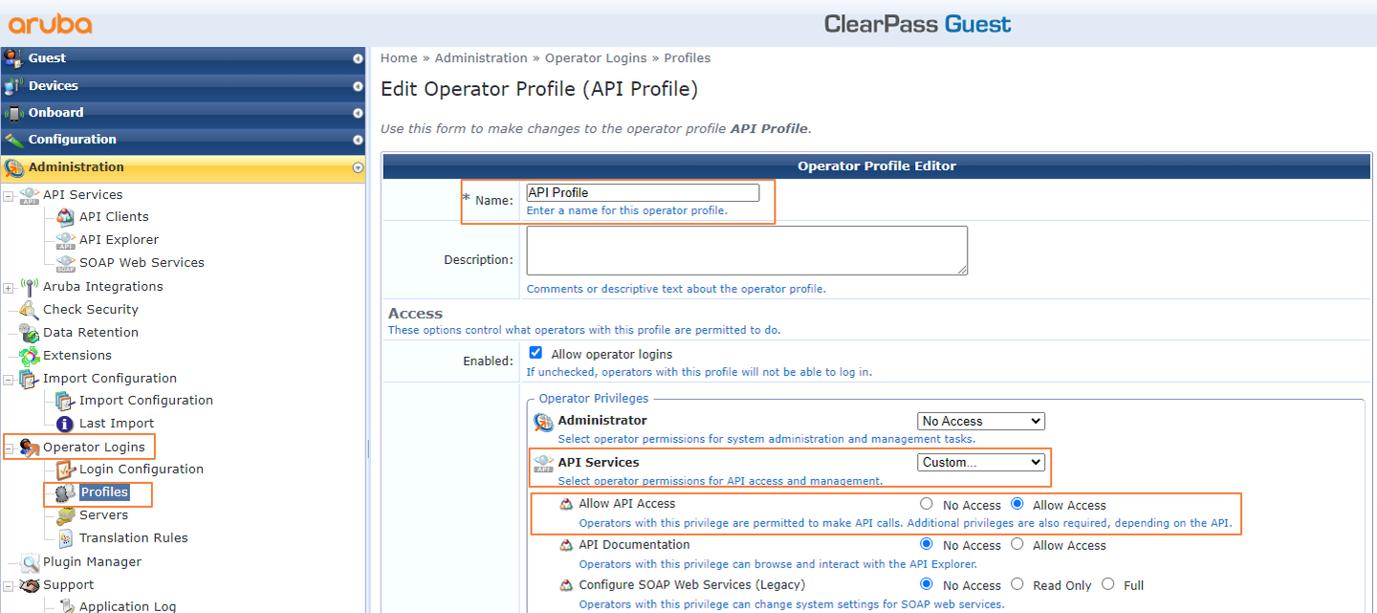
Task: Click the Application Log icon
Action: coord(65,606)
